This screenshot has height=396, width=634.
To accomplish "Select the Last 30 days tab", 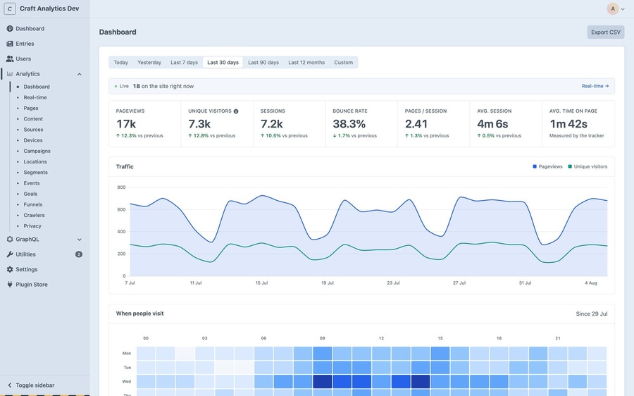I will (223, 62).
